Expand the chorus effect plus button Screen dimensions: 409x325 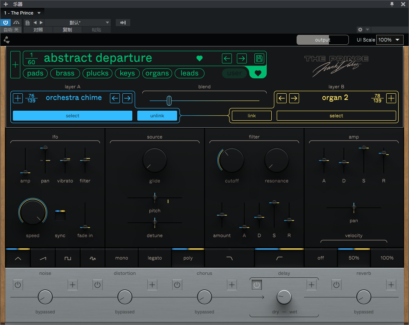[x=232, y=285]
